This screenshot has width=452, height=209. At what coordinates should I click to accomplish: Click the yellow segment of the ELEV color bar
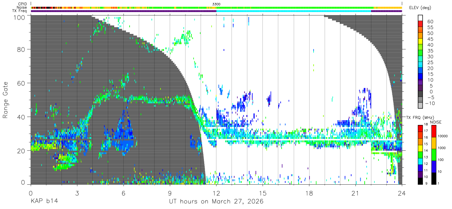click(420, 41)
